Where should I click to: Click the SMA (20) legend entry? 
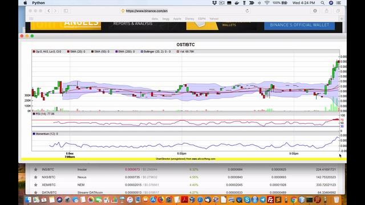pos(76,52)
